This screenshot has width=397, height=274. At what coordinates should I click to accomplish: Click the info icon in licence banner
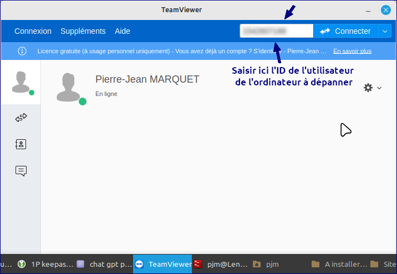tap(22, 51)
